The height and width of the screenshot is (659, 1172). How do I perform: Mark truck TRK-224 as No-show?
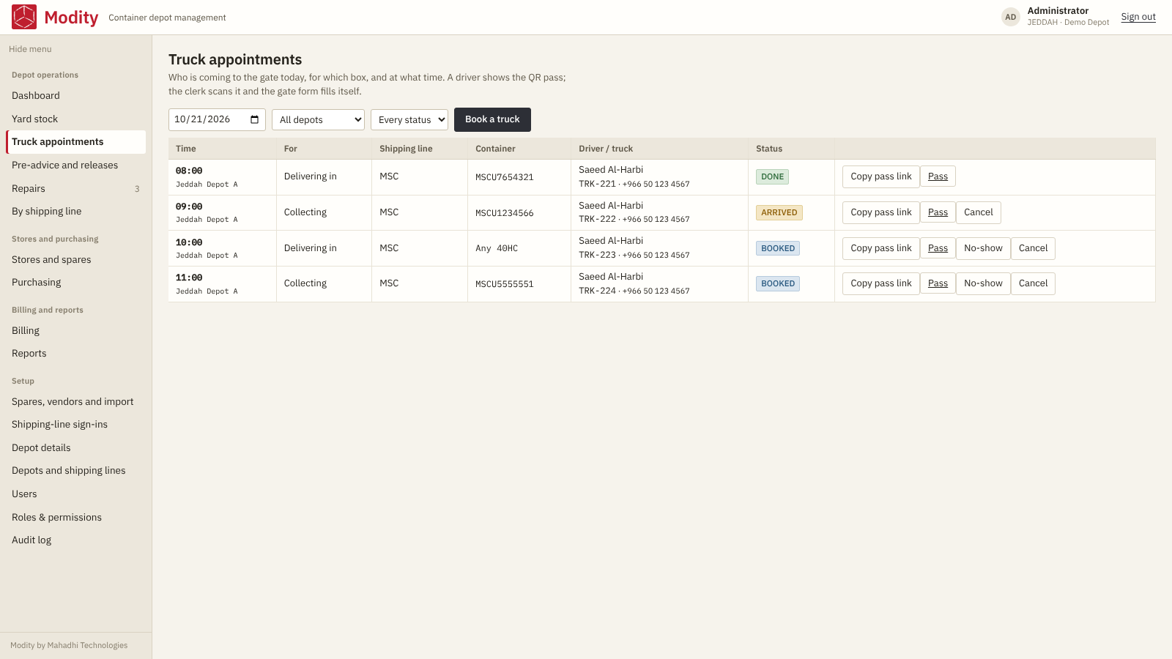click(x=983, y=283)
